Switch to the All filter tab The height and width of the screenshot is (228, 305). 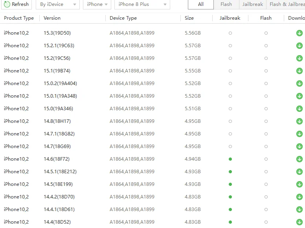201,4
